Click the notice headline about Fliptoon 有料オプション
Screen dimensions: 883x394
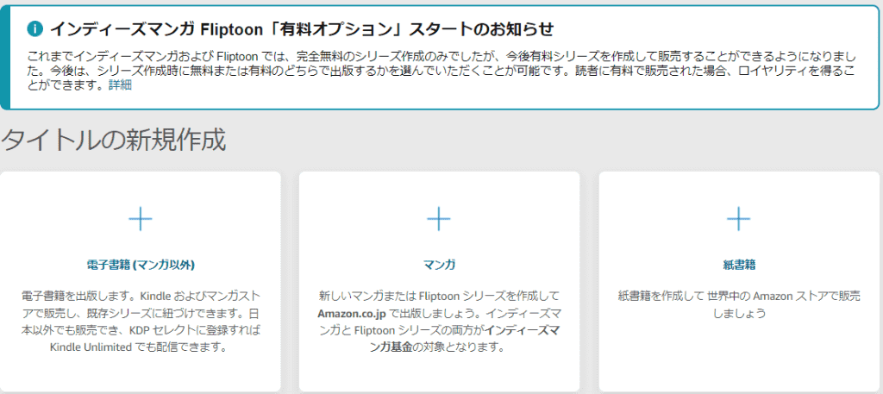point(302,28)
